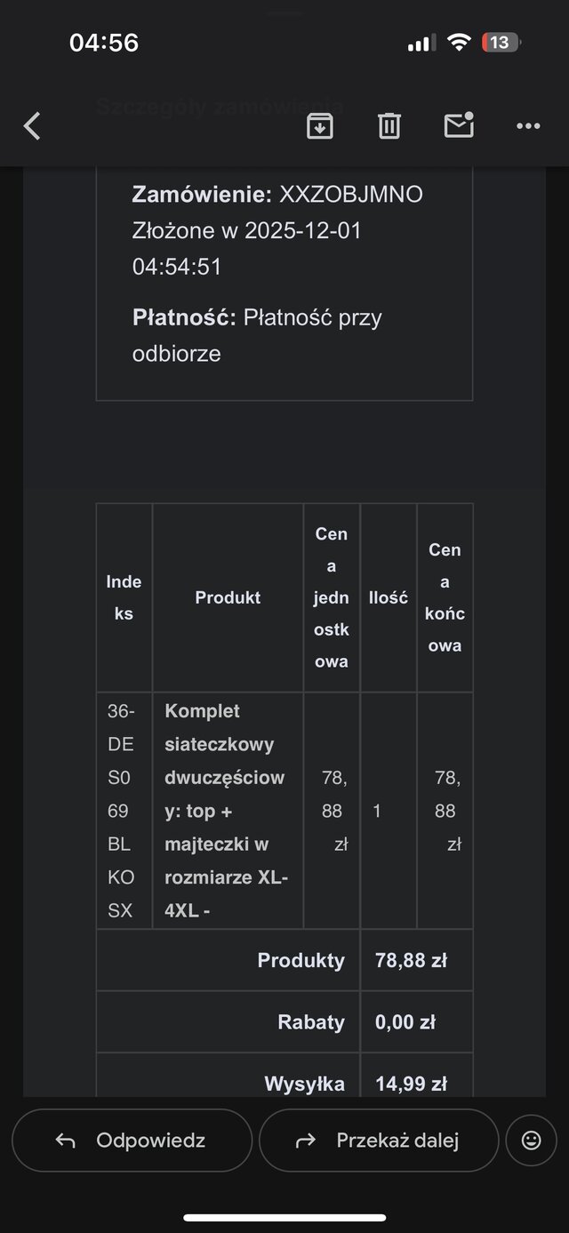Tap the Płatność przy odbiorze payment text
The height and width of the screenshot is (1233, 569).
pos(258,335)
